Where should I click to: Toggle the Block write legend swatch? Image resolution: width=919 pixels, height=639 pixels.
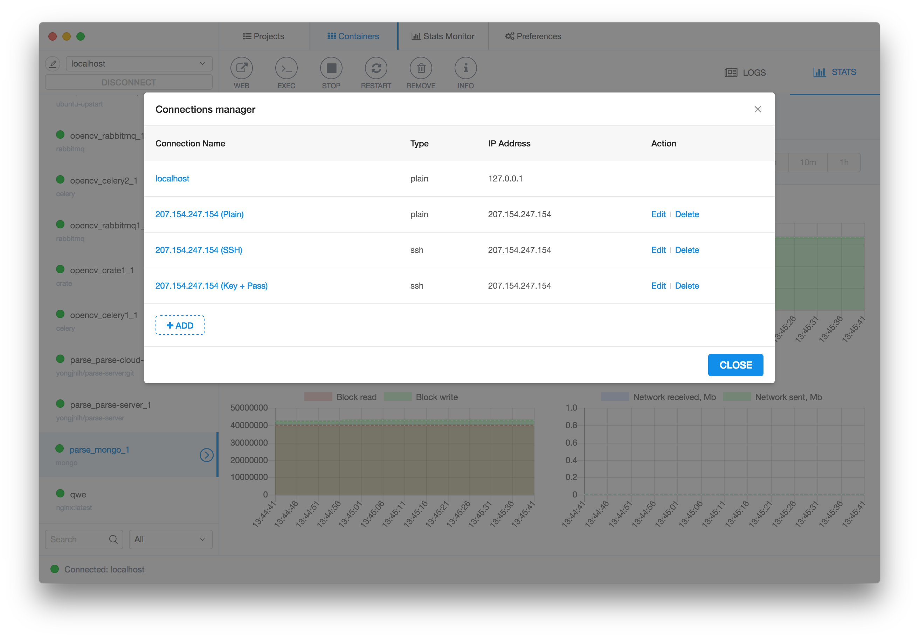click(x=398, y=397)
